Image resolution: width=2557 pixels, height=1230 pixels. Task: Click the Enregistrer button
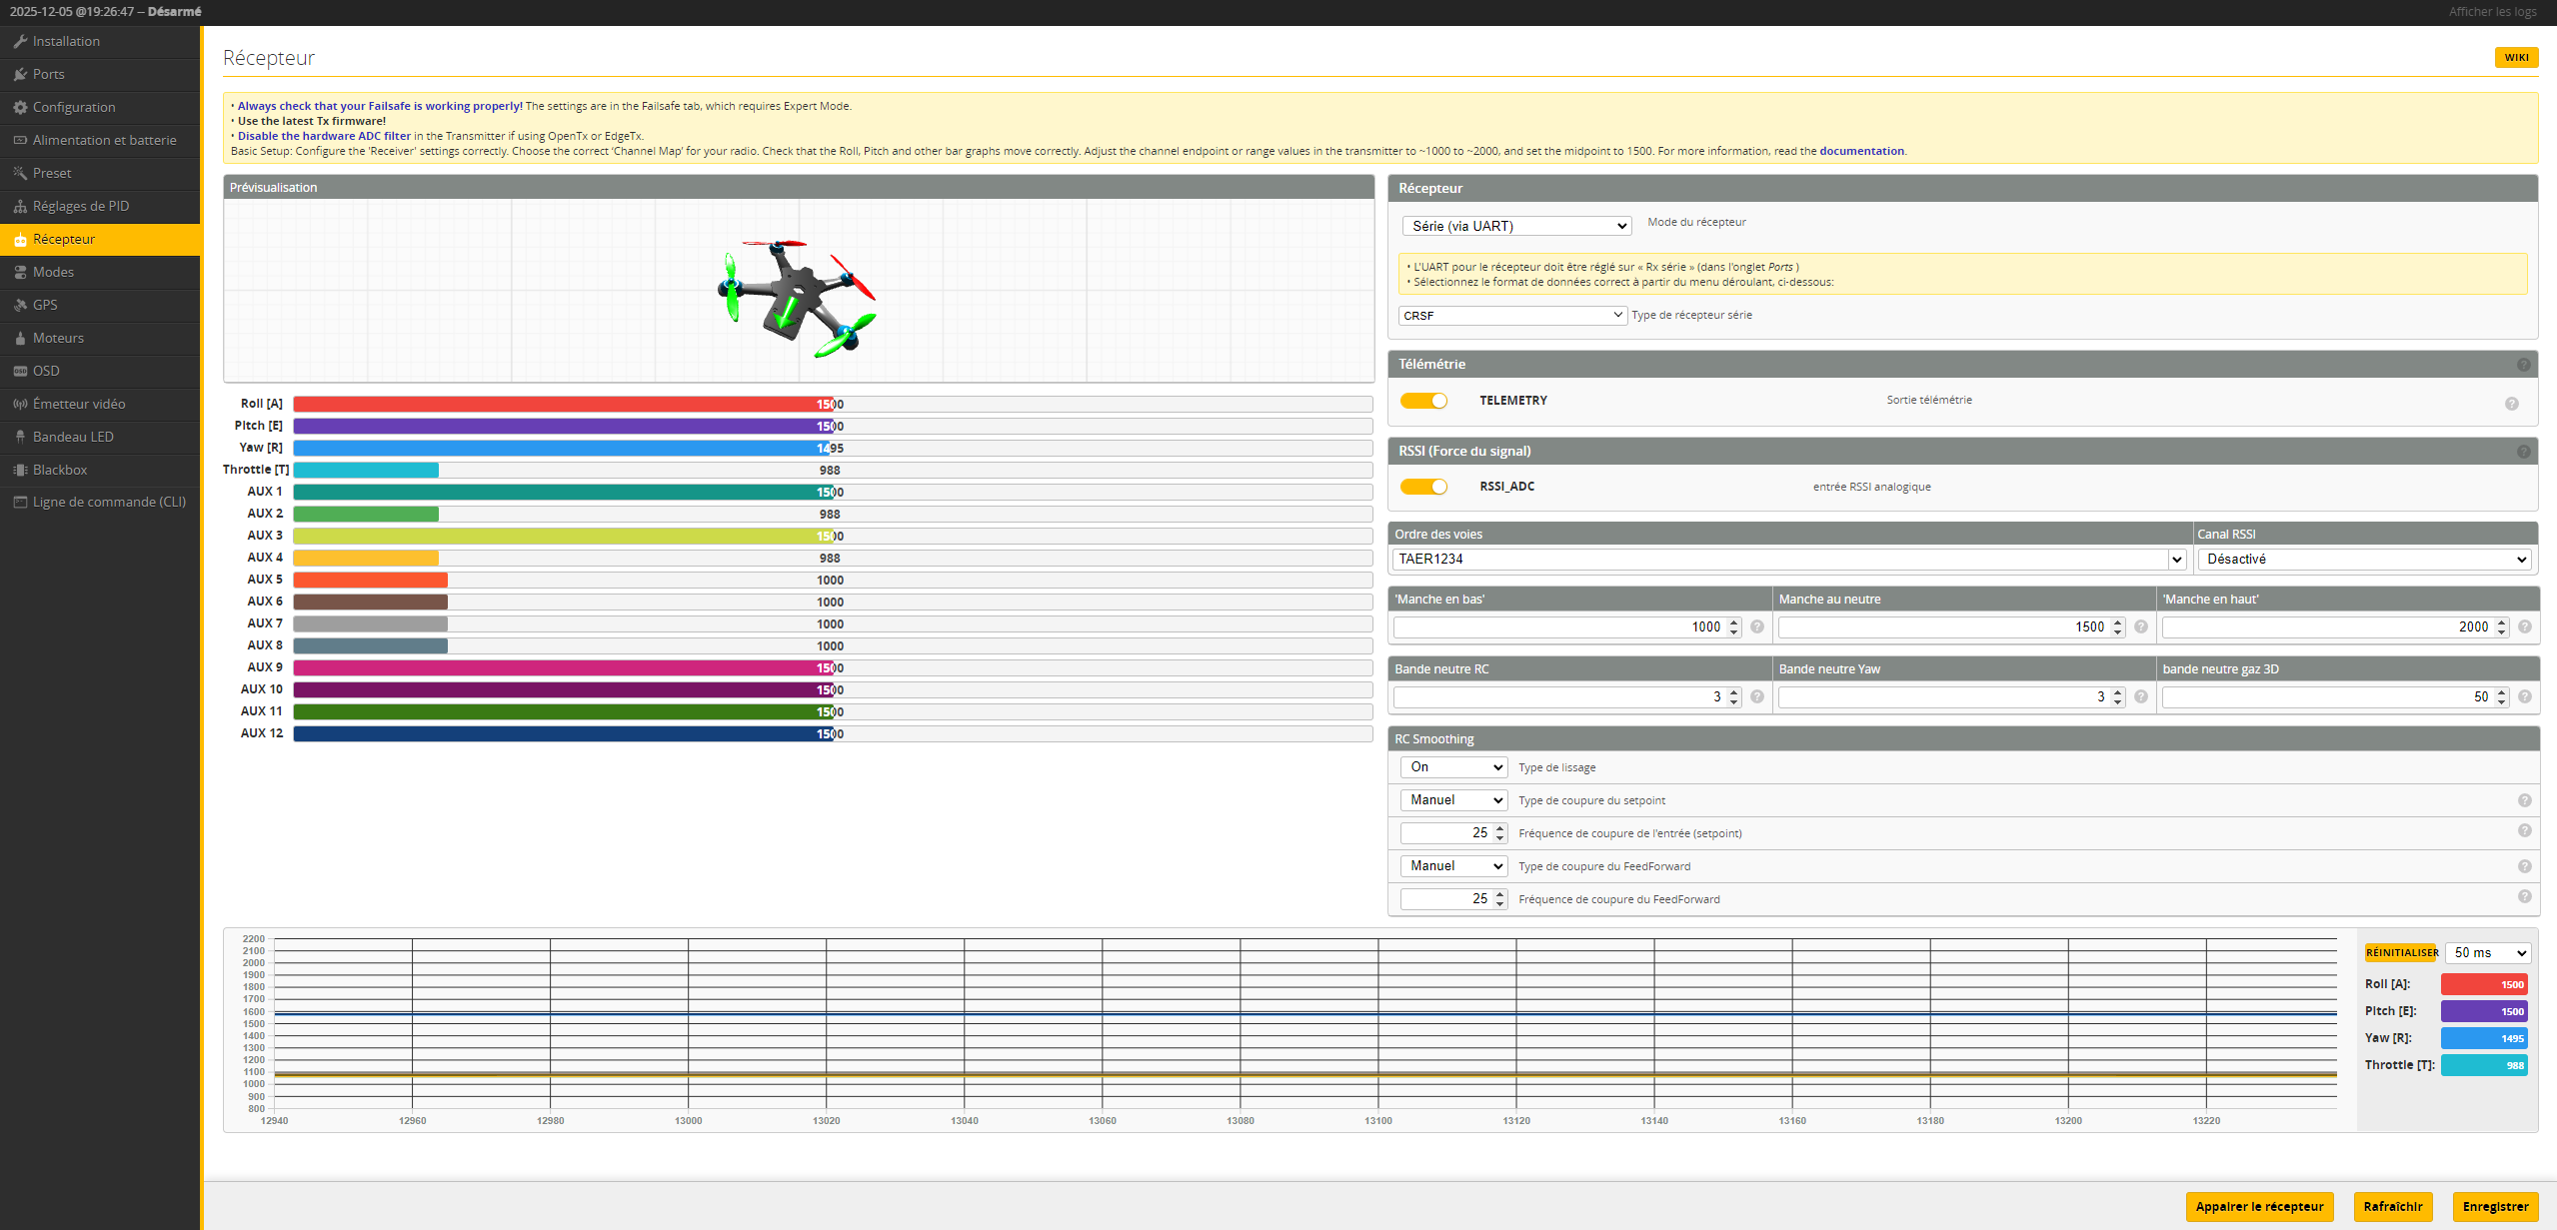2494,1206
